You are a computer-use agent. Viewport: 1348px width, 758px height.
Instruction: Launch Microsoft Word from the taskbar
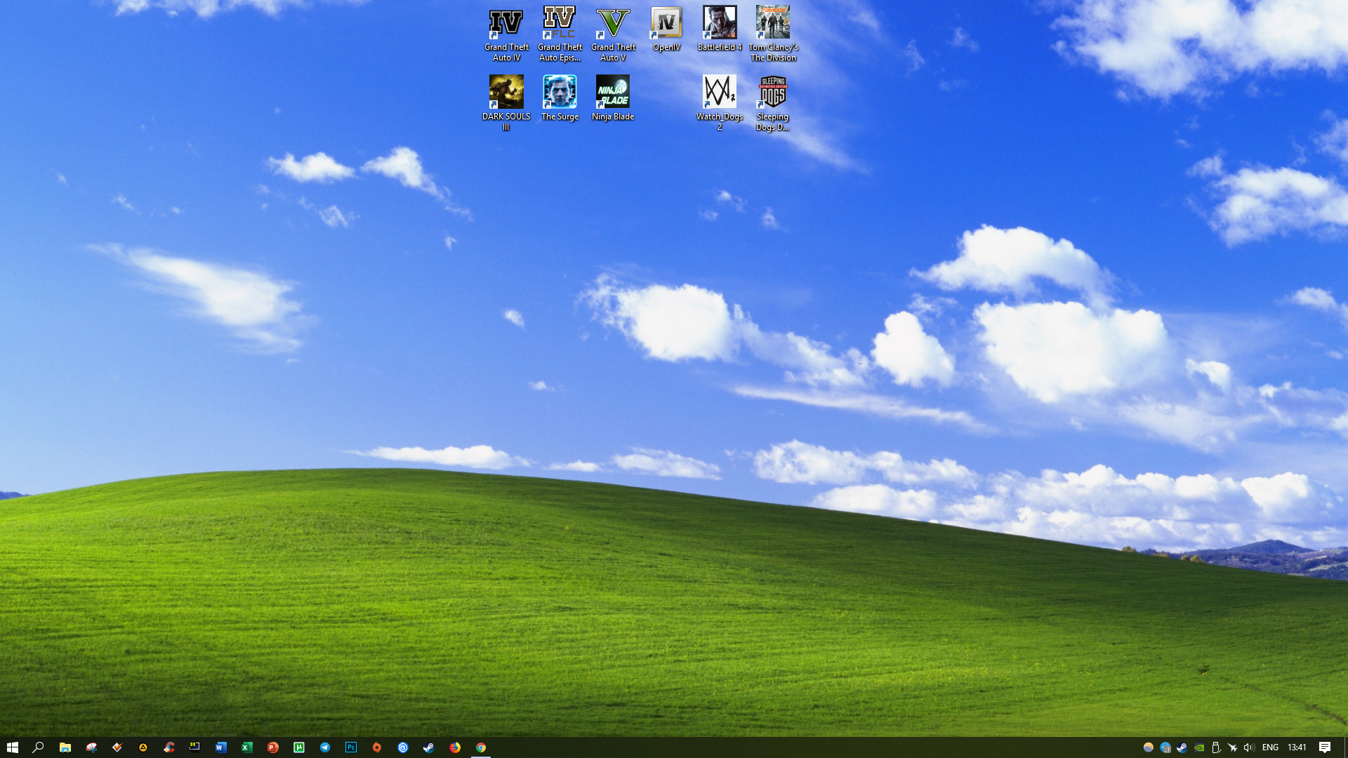point(221,747)
